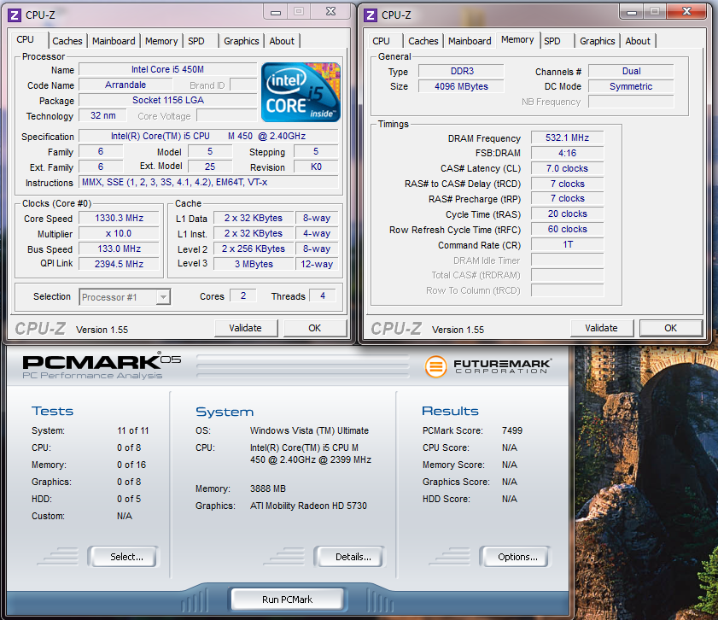The image size is (718, 620).
Task: Open the Processor #1 selection dropdown
Action: pyautogui.click(x=163, y=297)
